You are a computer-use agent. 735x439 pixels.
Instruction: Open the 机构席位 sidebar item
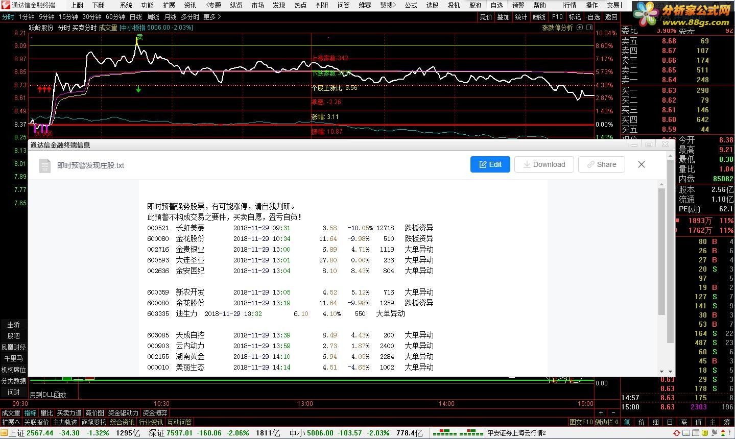click(x=13, y=370)
